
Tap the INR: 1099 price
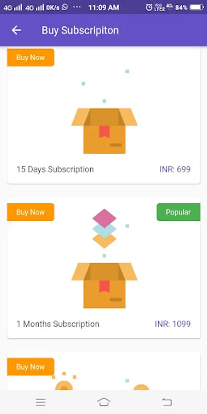click(x=172, y=324)
